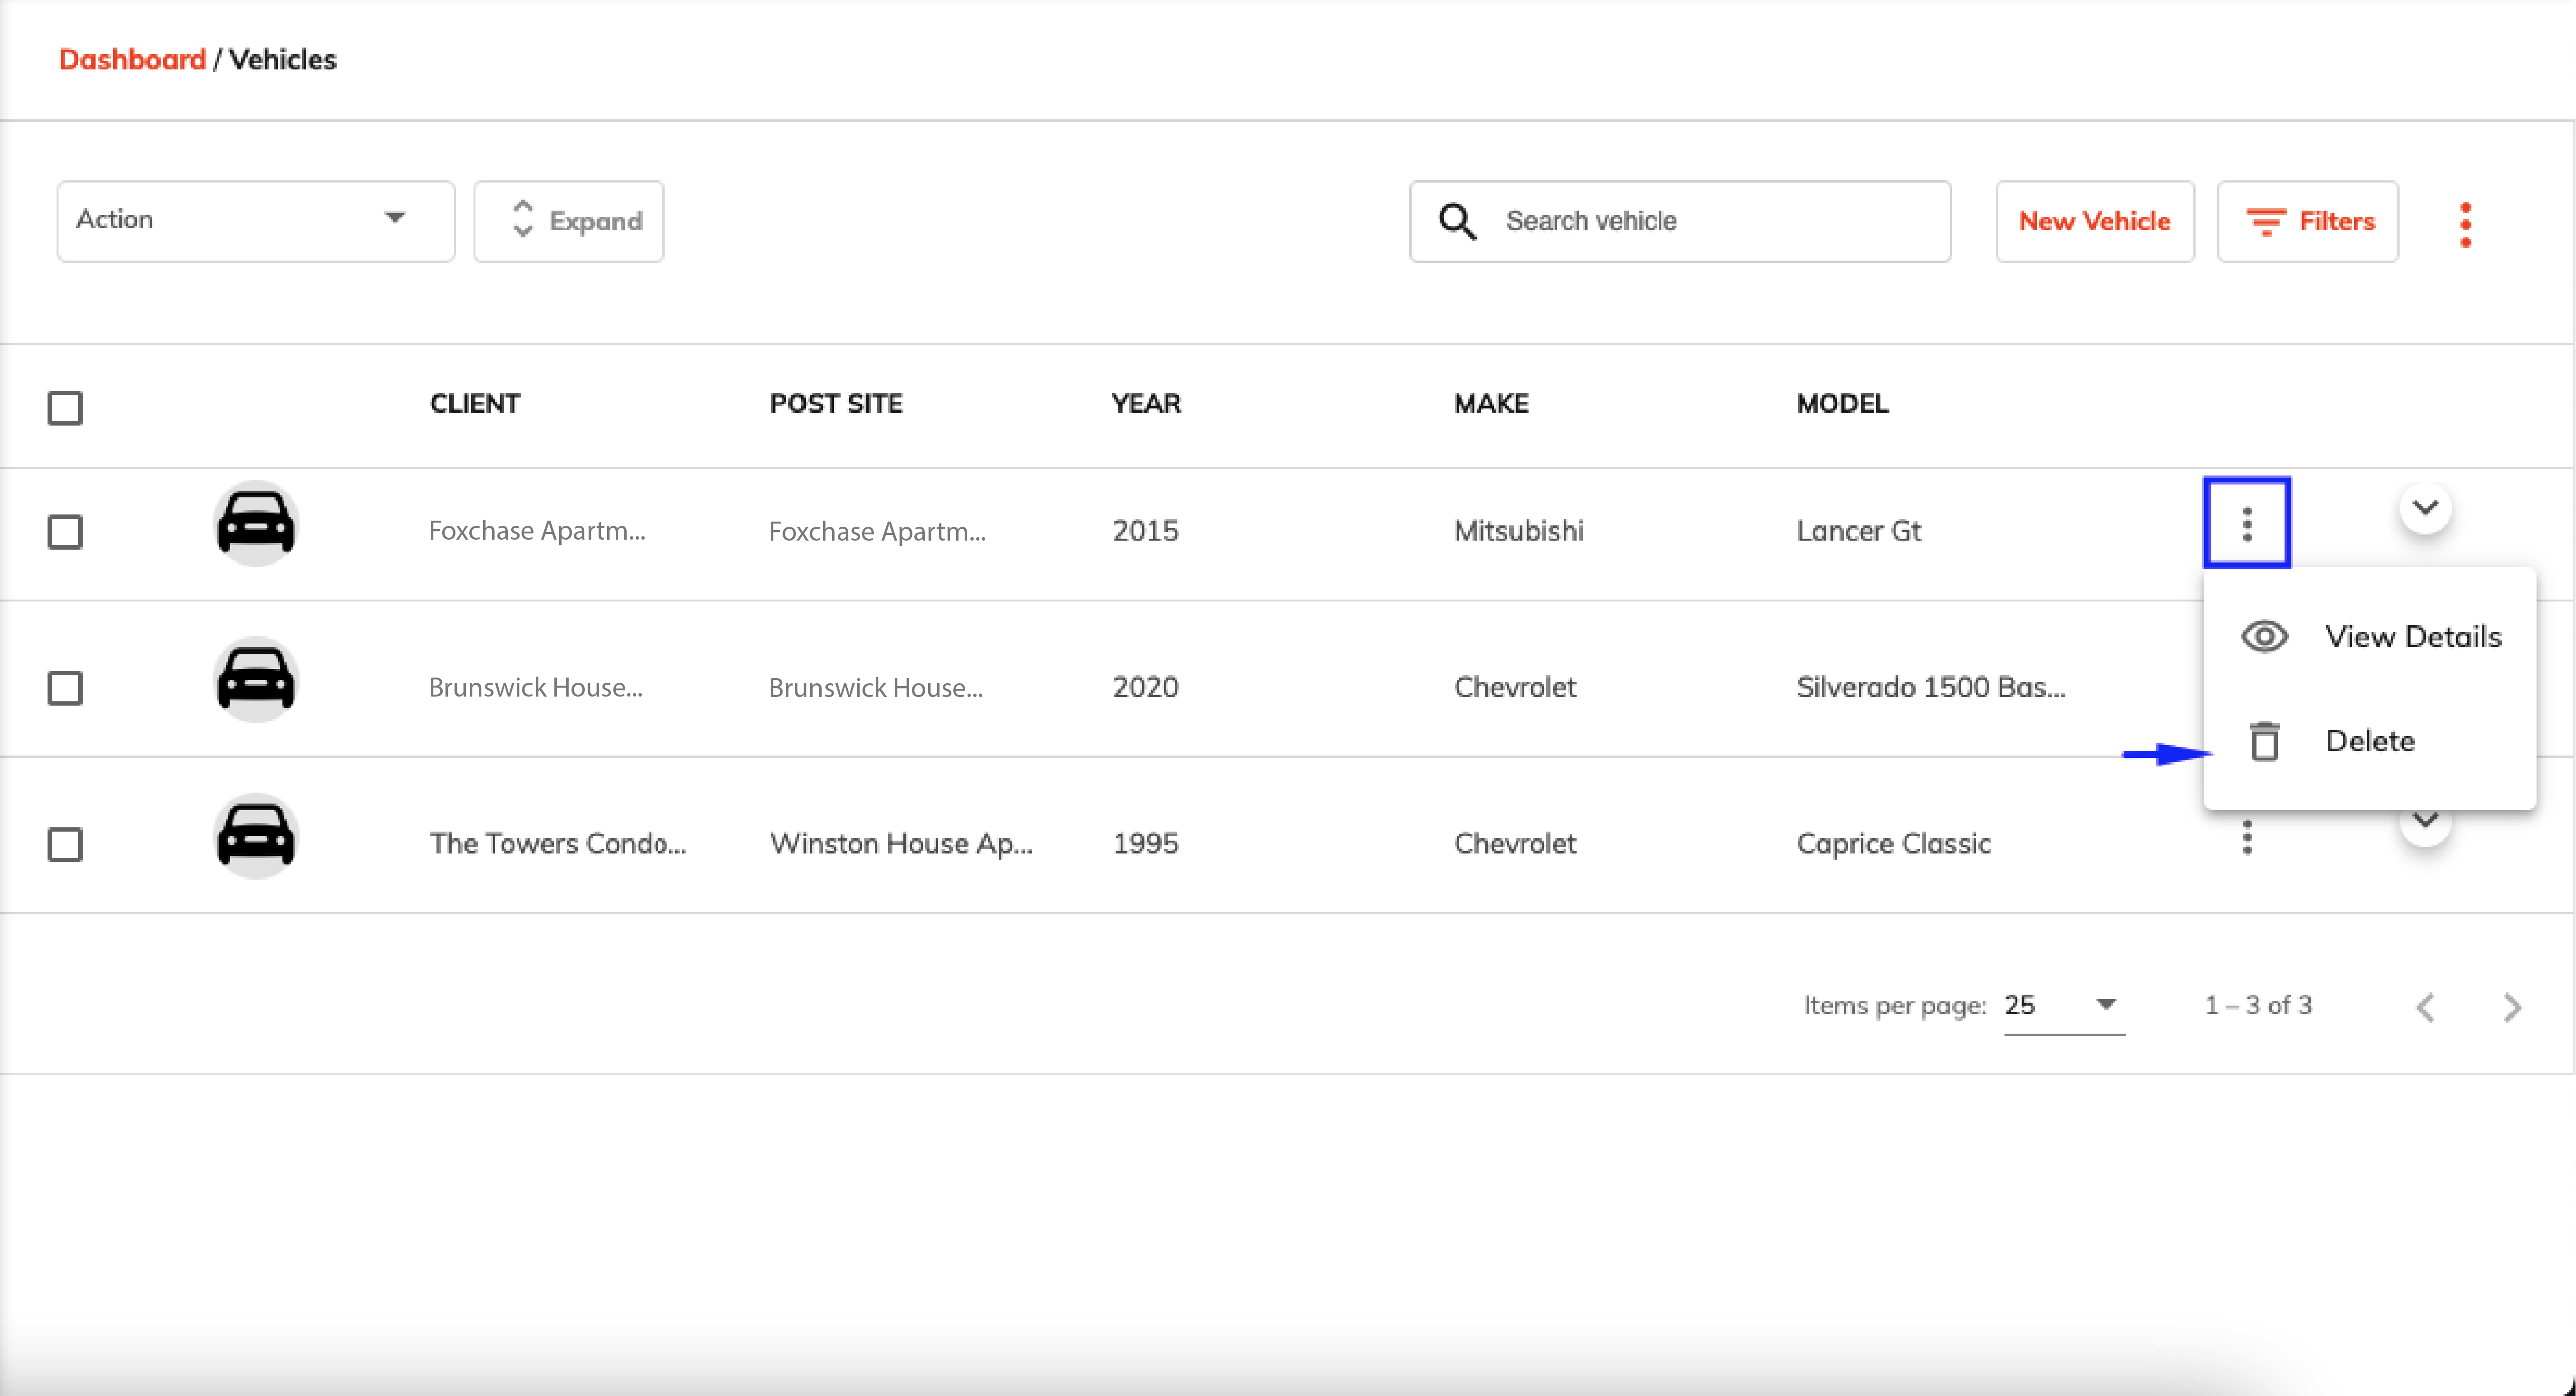Click the New Vehicle button
This screenshot has width=2576, height=1396.
coord(2094,221)
